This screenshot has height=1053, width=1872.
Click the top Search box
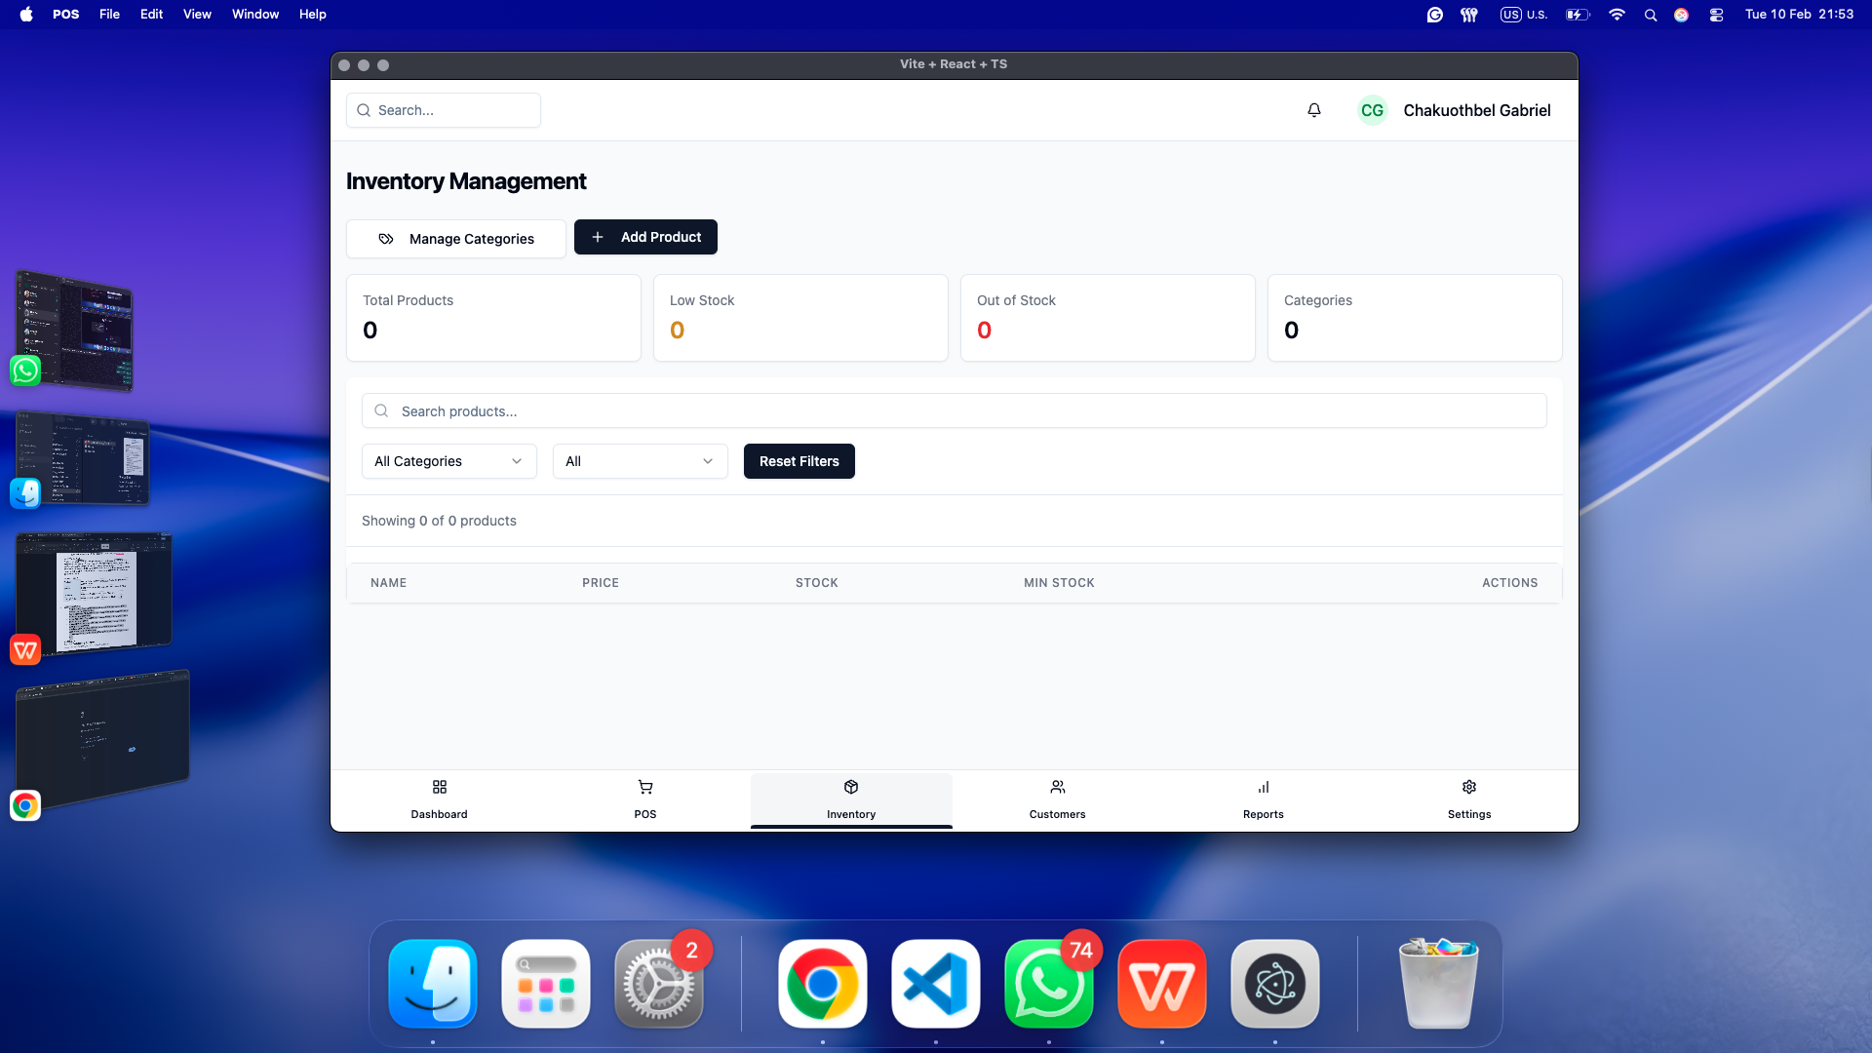(x=444, y=110)
